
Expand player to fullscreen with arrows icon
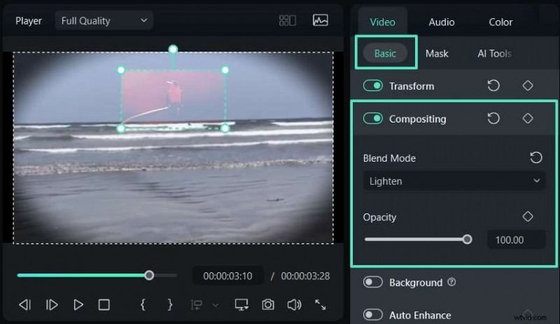point(320,304)
